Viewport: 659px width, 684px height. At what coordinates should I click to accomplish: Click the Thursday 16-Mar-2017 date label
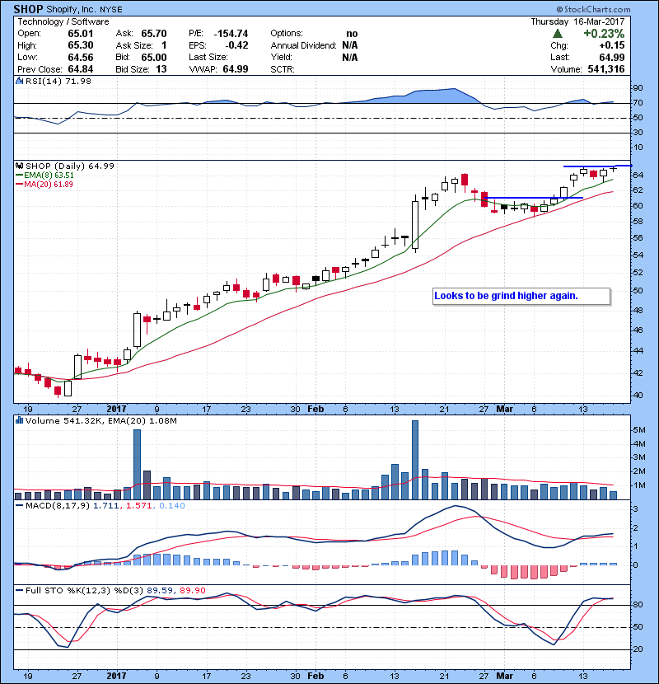tap(587, 21)
